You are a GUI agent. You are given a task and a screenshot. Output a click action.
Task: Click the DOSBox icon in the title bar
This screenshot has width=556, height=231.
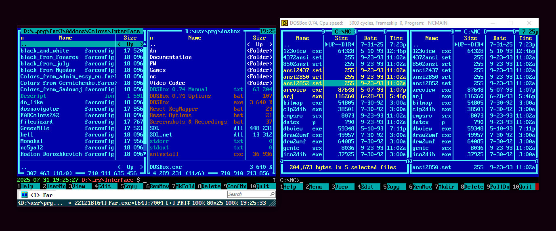coord(285,23)
